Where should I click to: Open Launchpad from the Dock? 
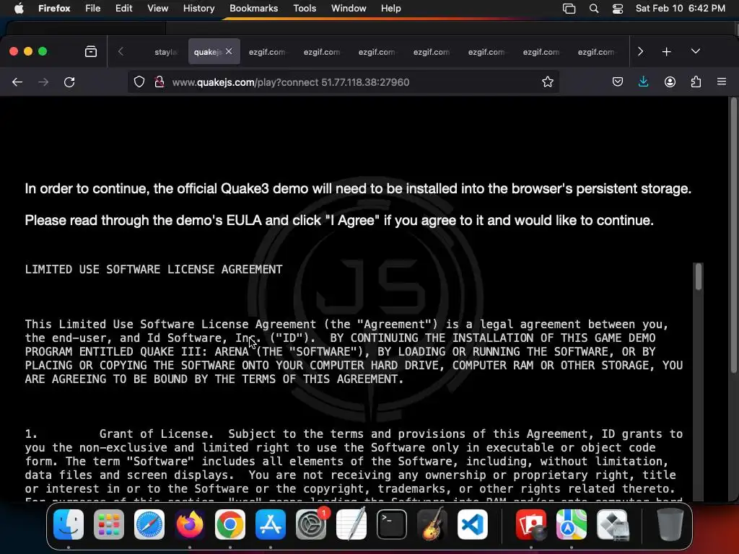tap(109, 524)
